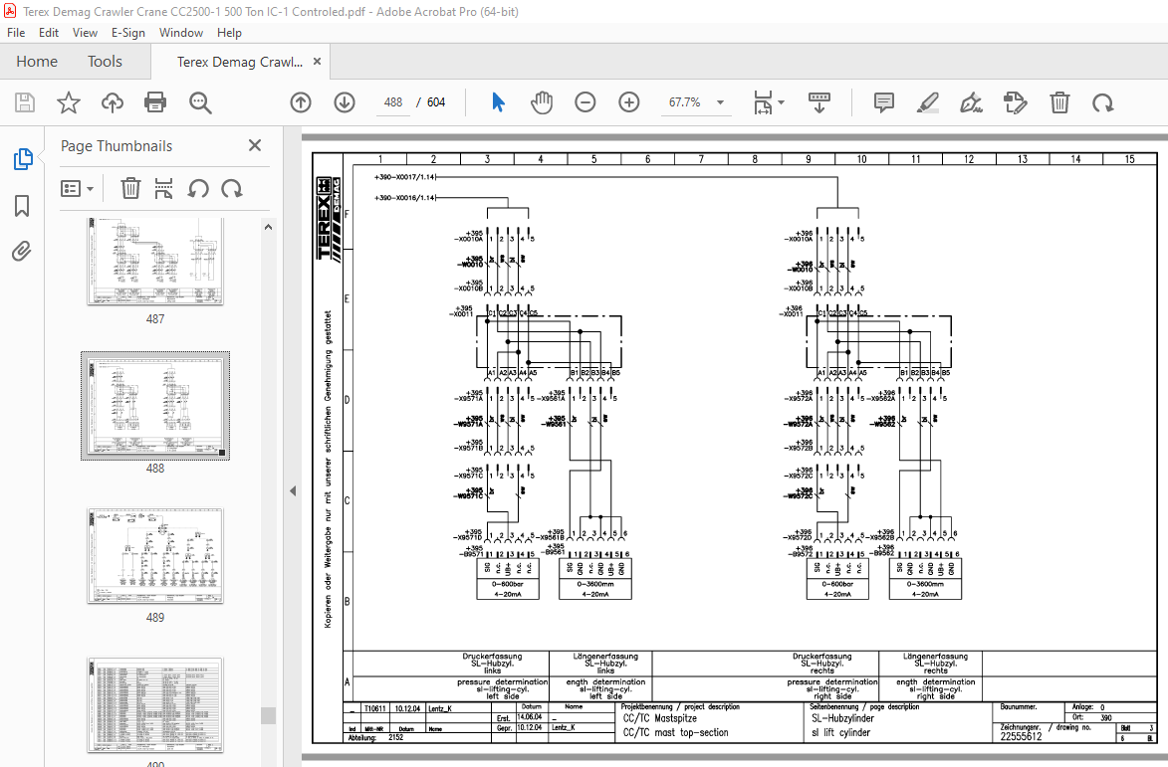The width and height of the screenshot is (1168, 767).
Task: Click the stamp tool icon
Action: tap(1016, 101)
